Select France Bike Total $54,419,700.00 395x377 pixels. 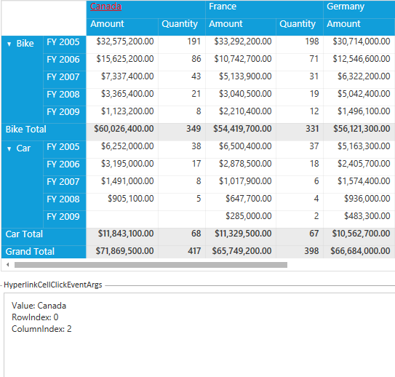point(241,132)
